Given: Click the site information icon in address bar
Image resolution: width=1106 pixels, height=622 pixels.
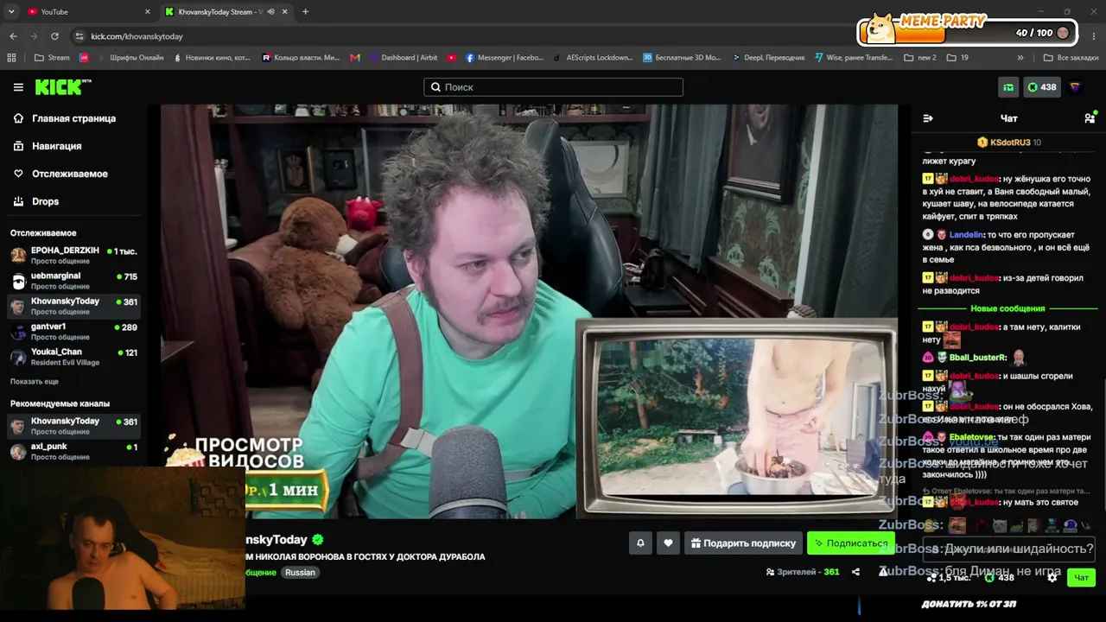Looking at the screenshot, I should click(x=79, y=36).
